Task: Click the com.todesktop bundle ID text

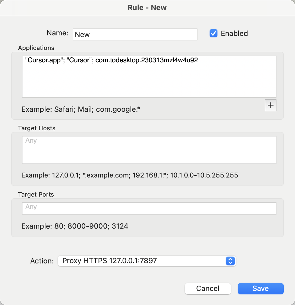Action: (147, 61)
